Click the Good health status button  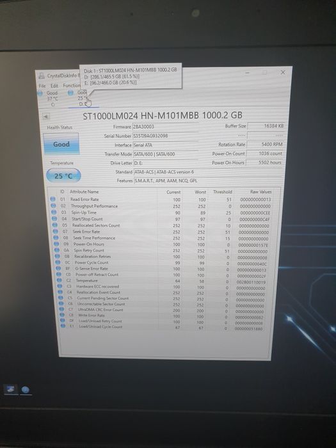pos(61,144)
